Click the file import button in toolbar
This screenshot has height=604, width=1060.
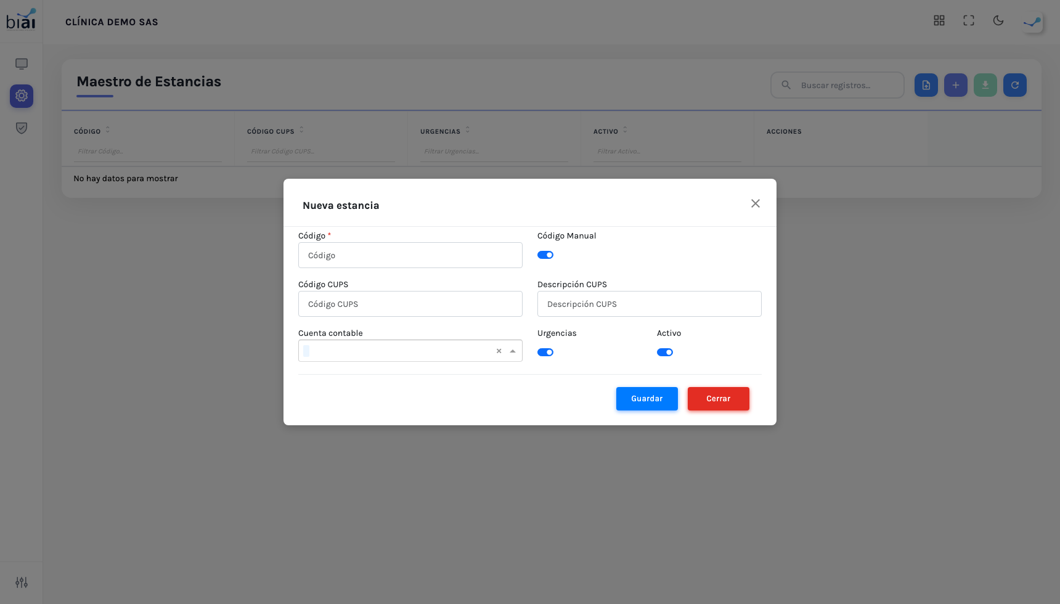pyautogui.click(x=926, y=85)
